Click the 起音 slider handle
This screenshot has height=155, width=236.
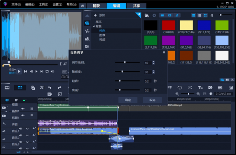point(120,81)
